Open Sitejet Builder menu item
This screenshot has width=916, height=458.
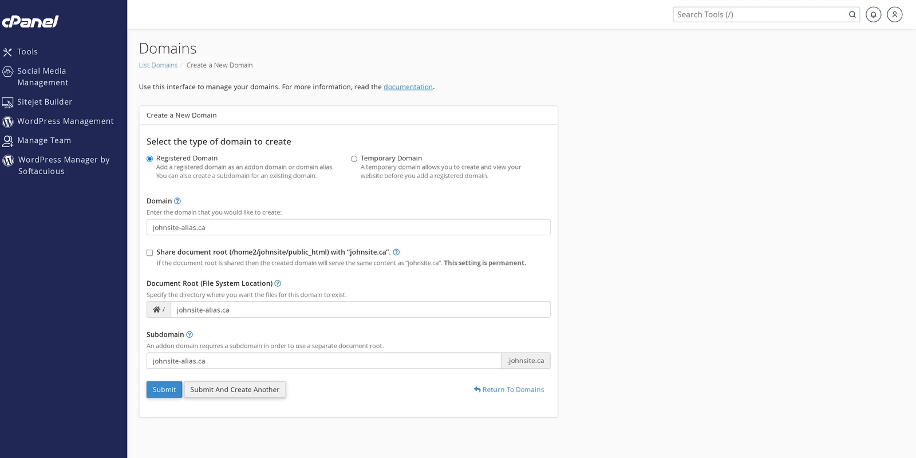[45, 102]
